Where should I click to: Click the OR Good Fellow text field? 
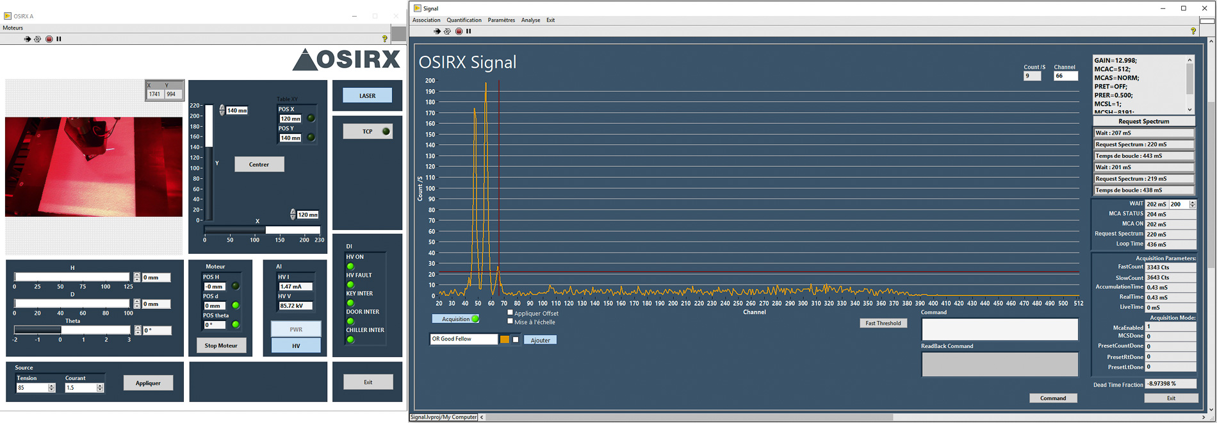pyautogui.click(x=464, y=339)
